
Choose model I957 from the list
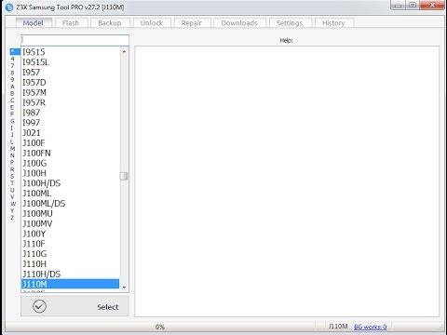click(x=71, y=73)
